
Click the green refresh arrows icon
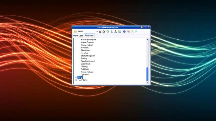coord(108,31)
